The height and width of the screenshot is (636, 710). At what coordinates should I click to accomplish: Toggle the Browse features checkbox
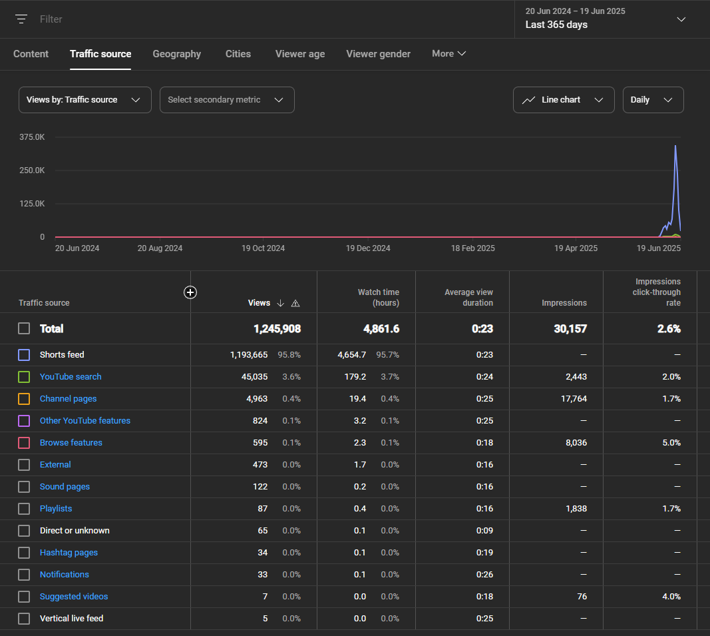tap(24, 443)
